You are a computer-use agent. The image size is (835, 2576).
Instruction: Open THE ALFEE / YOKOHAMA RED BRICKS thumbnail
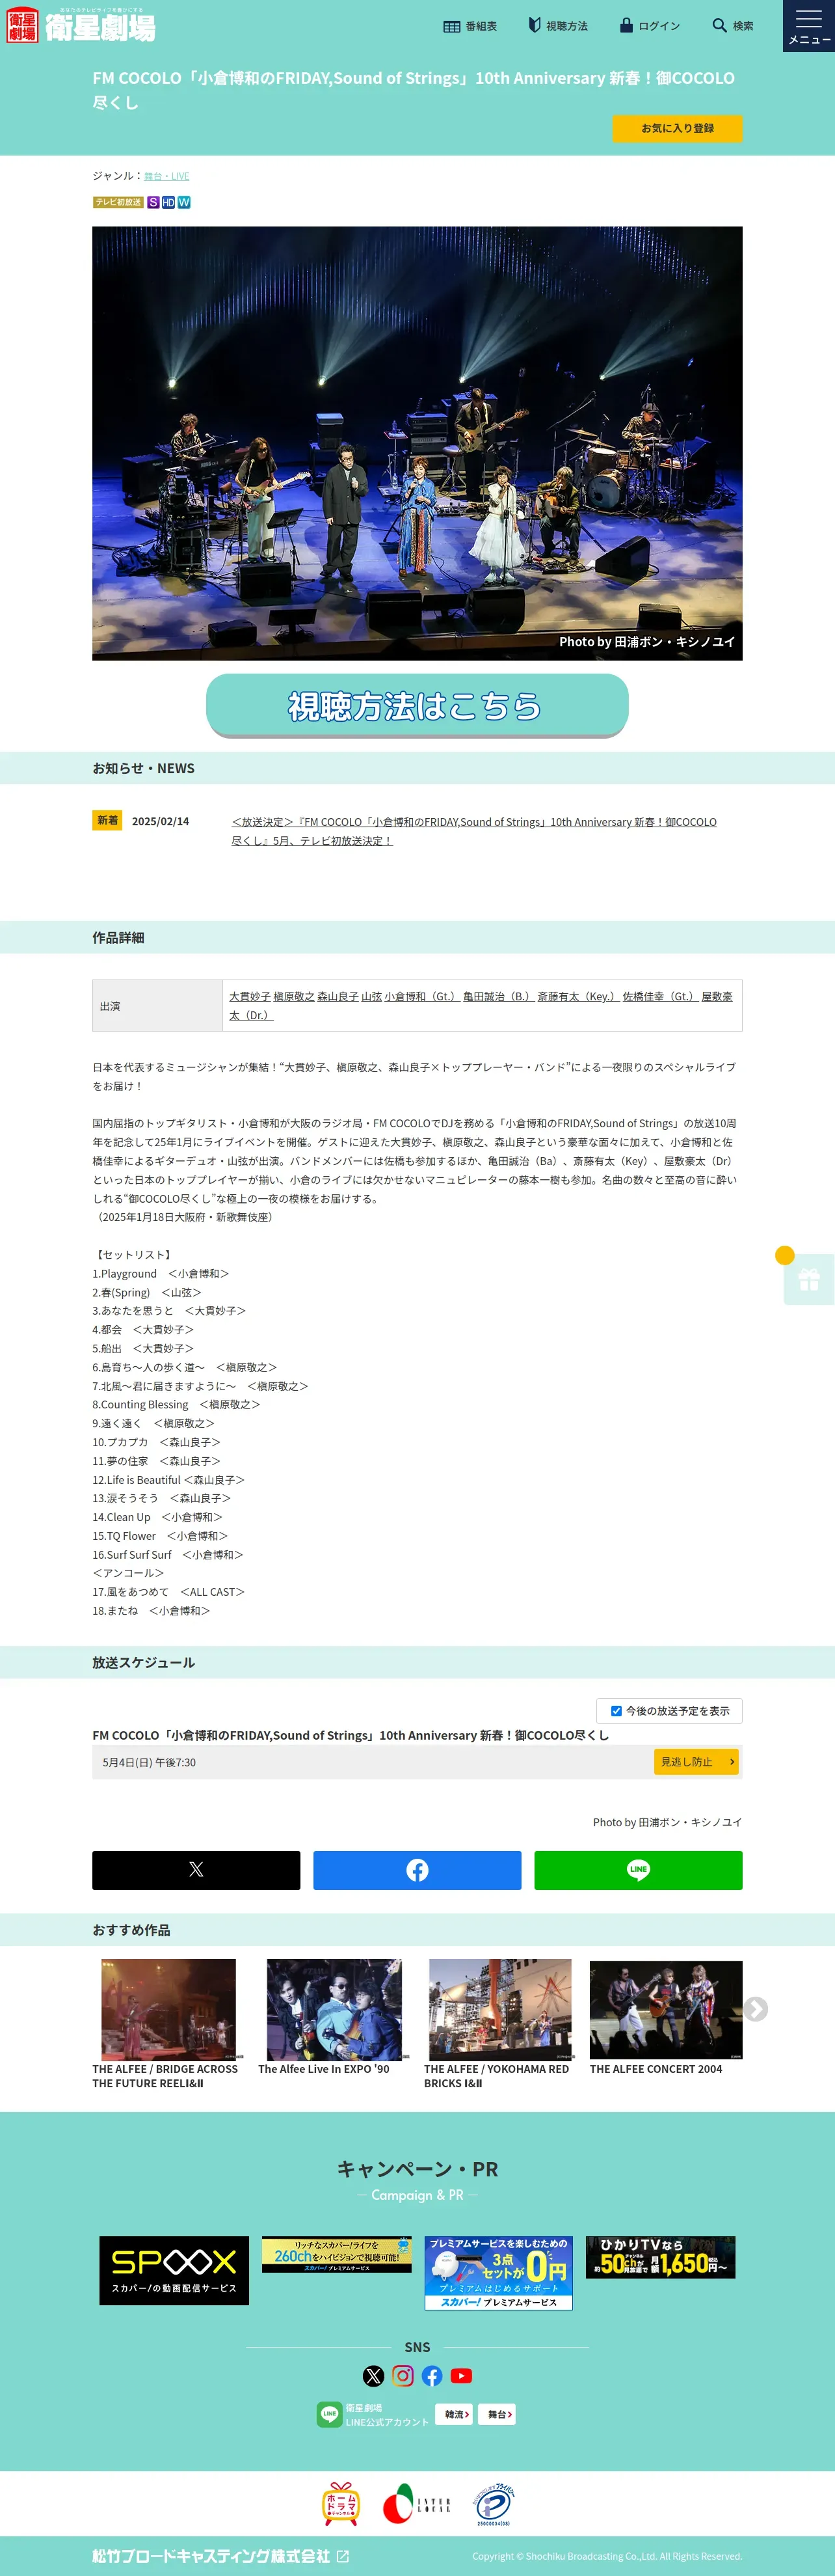click(x=500, y=2010)
